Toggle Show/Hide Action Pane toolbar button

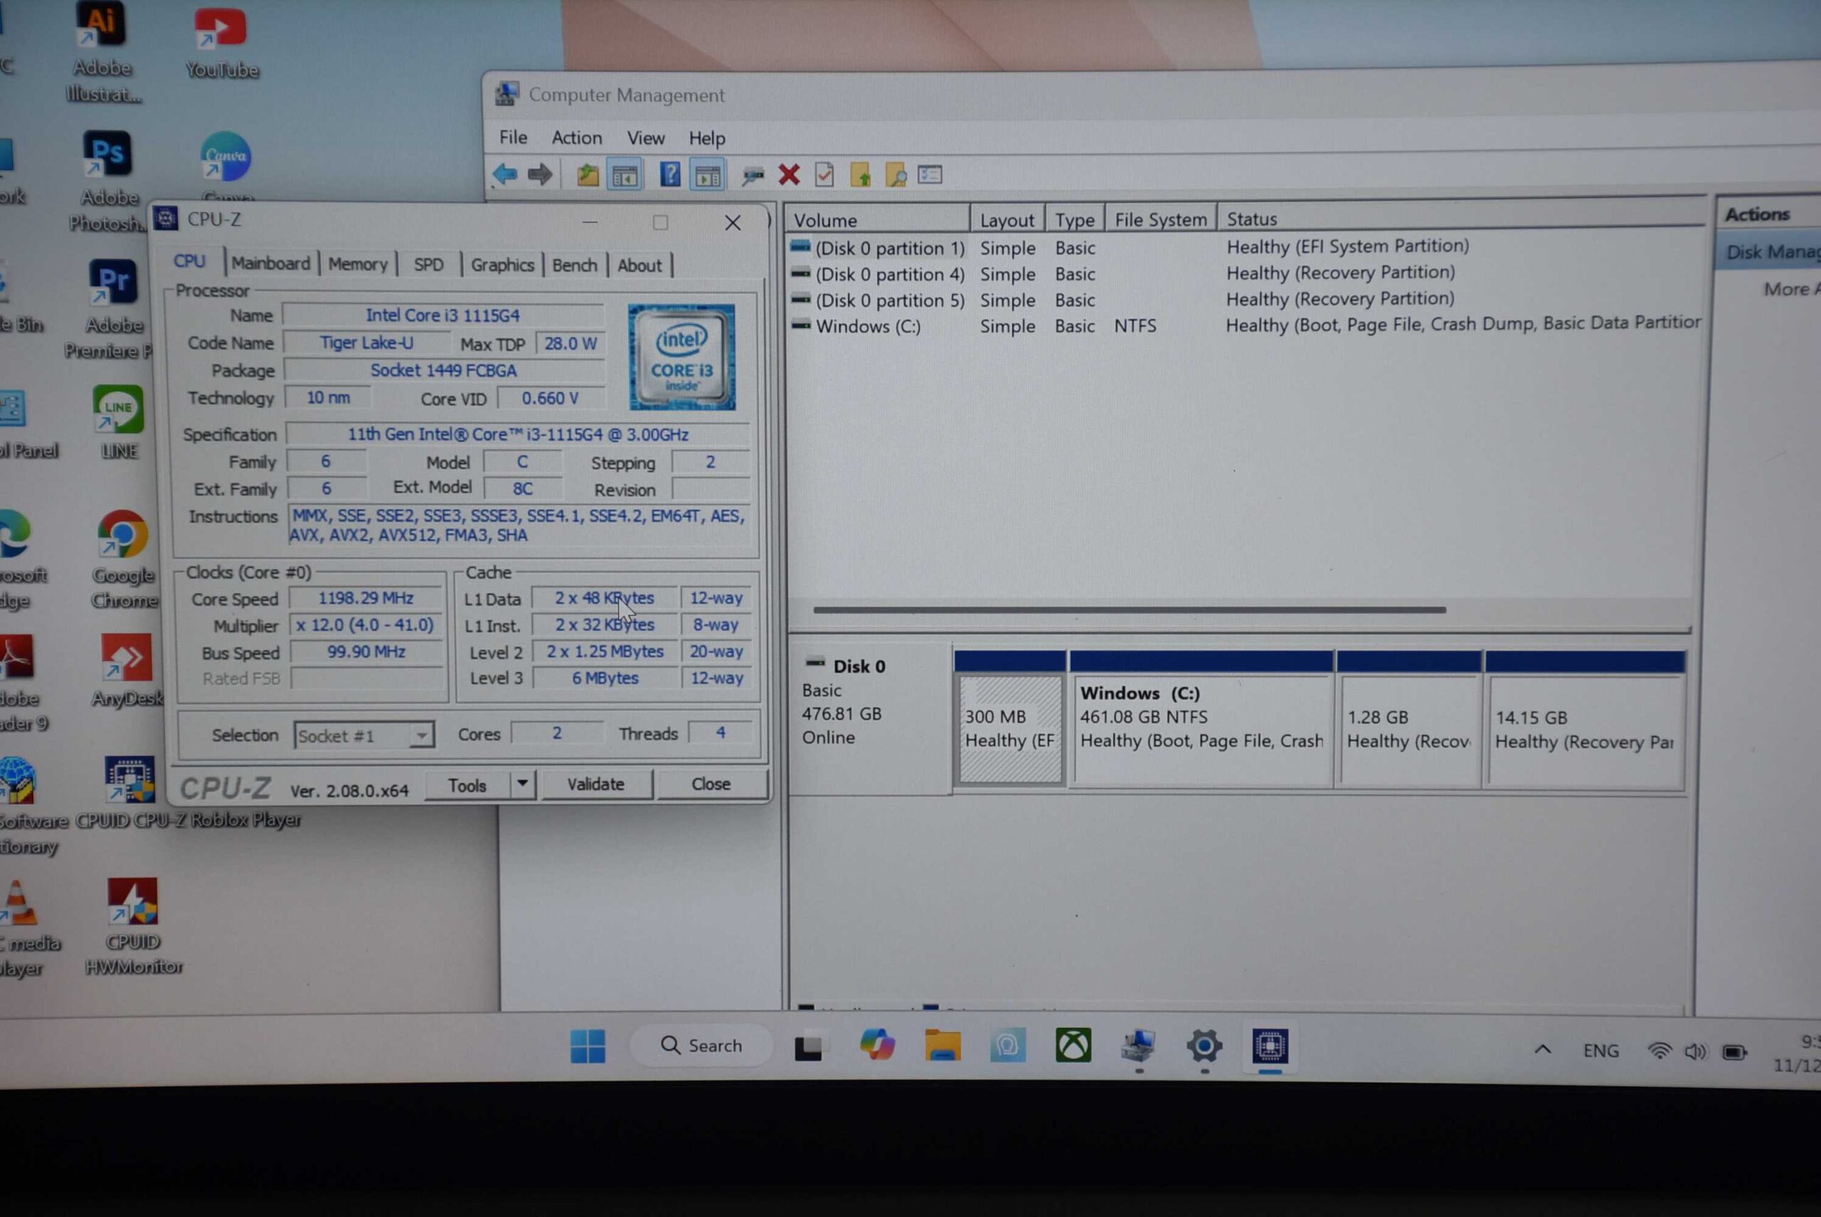[x=707, y=176]
